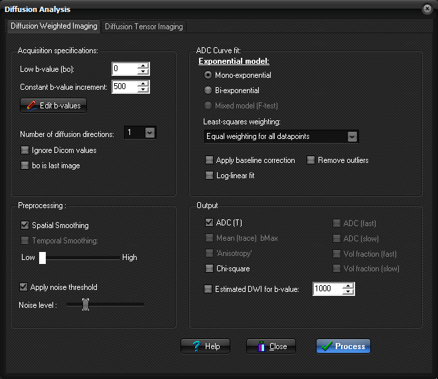Select the Diffusion Weighted Imaging tab
Image resolution: width=438 pixels, height=379 pixels.
coord(54,26)
